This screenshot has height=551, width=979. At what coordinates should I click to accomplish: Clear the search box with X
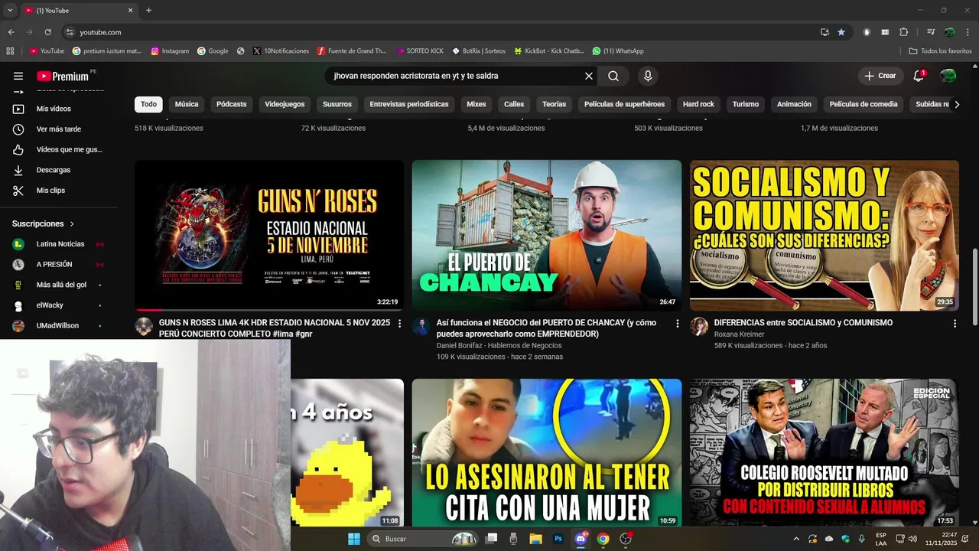(x=589, y=76)
